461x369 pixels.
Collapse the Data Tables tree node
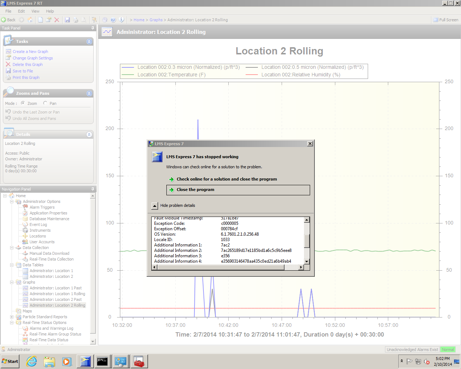tap(12, 265)
